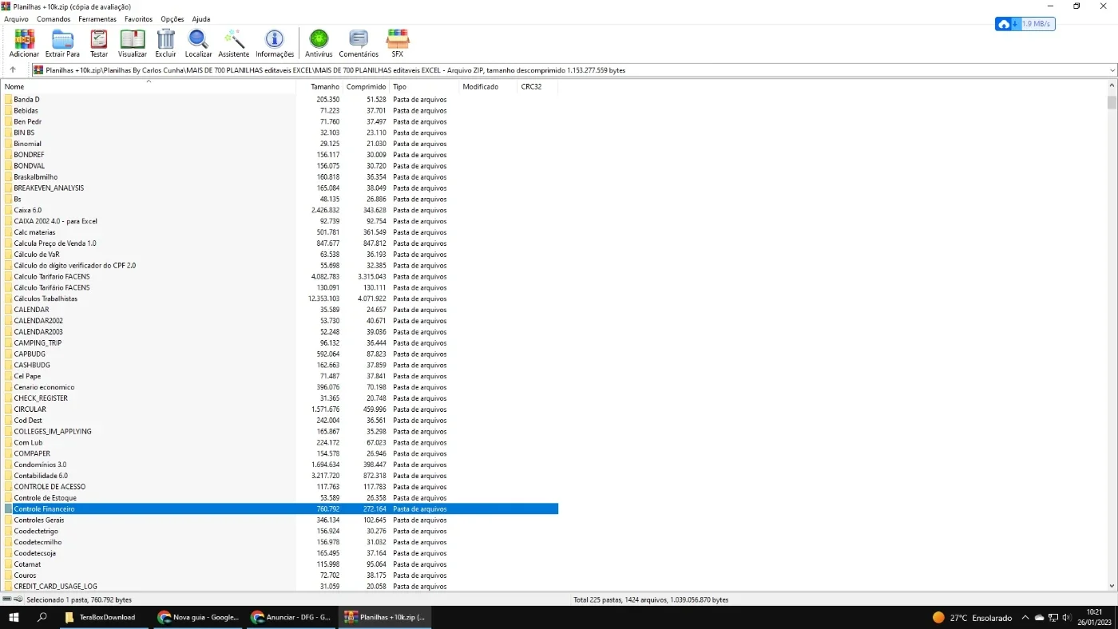Click the taskbar search magnifier icon
The height and width of the screenshot is (629, 1118).
pyautogui.click(x=42, y=617)
